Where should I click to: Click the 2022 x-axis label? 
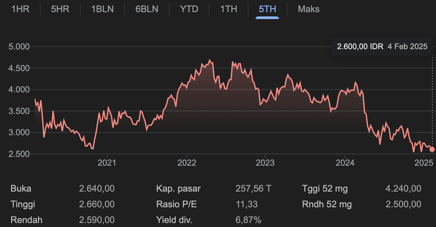[x=186, y=163]
